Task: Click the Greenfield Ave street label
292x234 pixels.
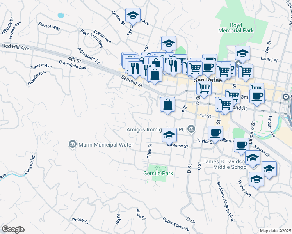Action: click(x=73, y=65)
